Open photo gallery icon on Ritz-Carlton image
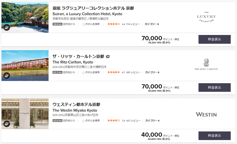This screenshot has width=237, height=144. 7,75
